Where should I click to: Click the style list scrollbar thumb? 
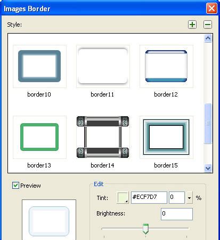pos(208,123)
